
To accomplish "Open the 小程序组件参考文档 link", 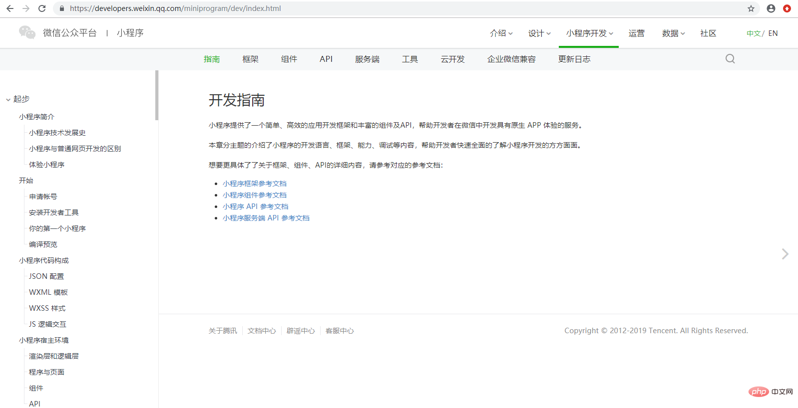I will (x=255, y=195).
